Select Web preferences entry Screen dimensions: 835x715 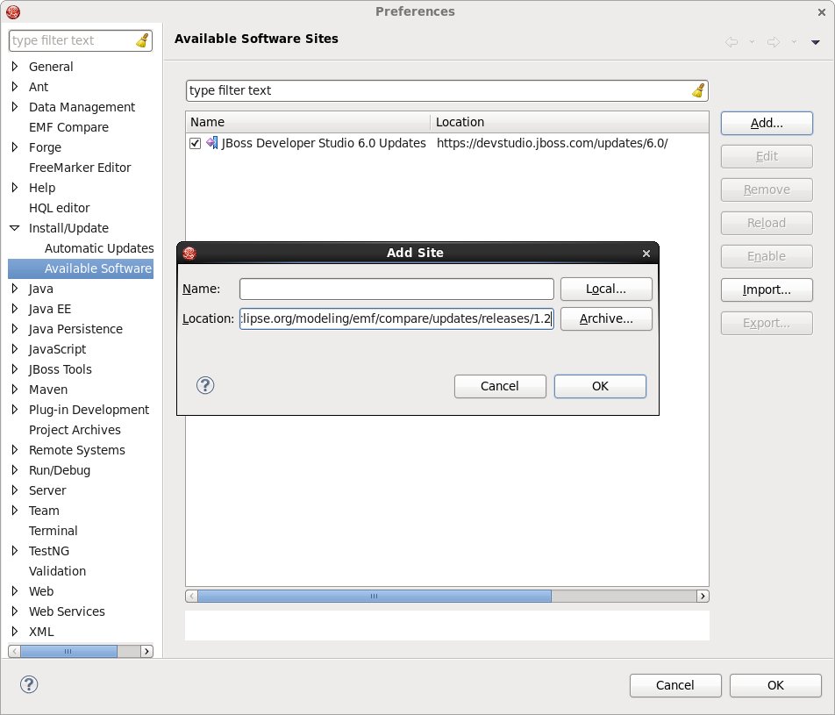pyautogui.click(x=41, y=591)
